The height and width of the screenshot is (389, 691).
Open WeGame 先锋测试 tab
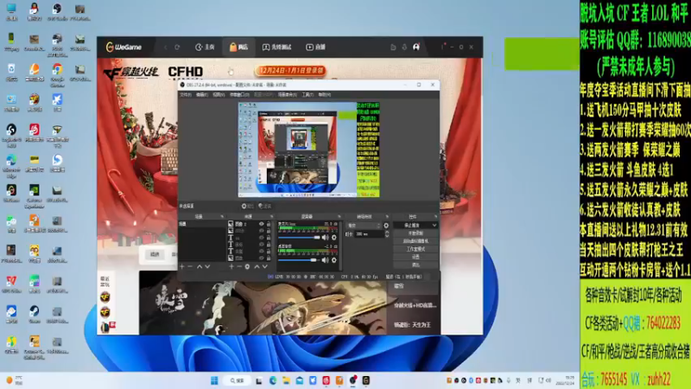tap(276, 47)
